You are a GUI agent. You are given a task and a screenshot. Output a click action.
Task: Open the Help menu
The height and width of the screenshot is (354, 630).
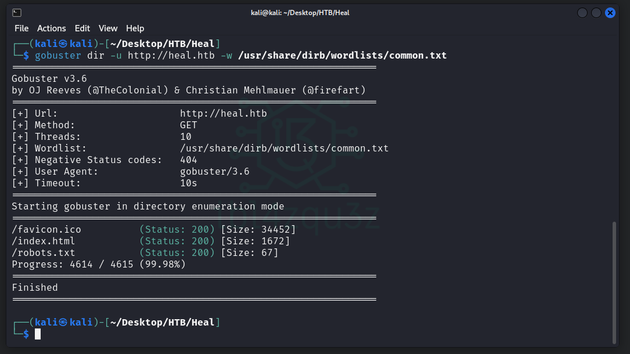(x=135, y=28)
